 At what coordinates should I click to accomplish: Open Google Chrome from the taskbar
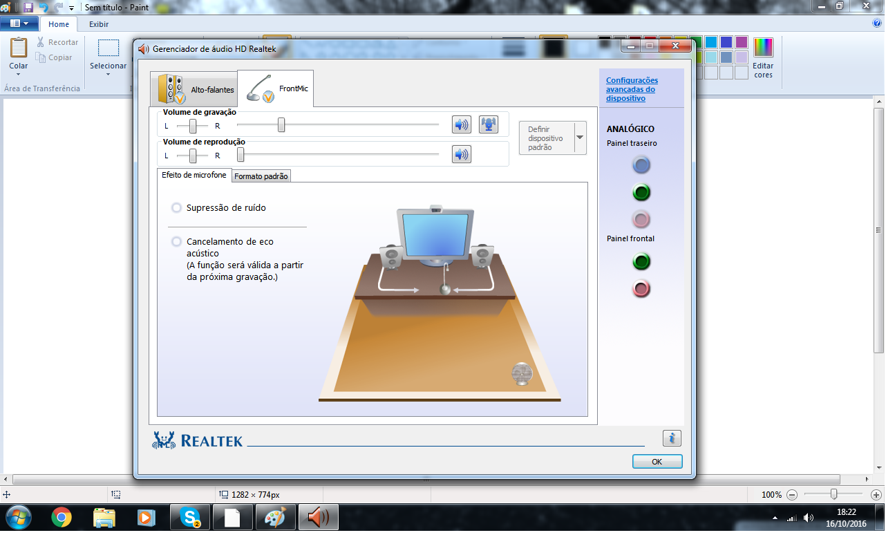(61, 517)
